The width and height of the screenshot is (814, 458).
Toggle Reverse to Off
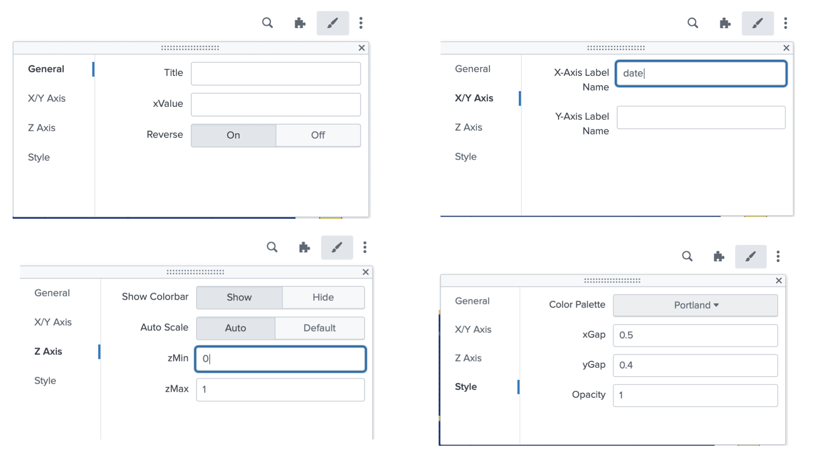click(x=318, y=135)
